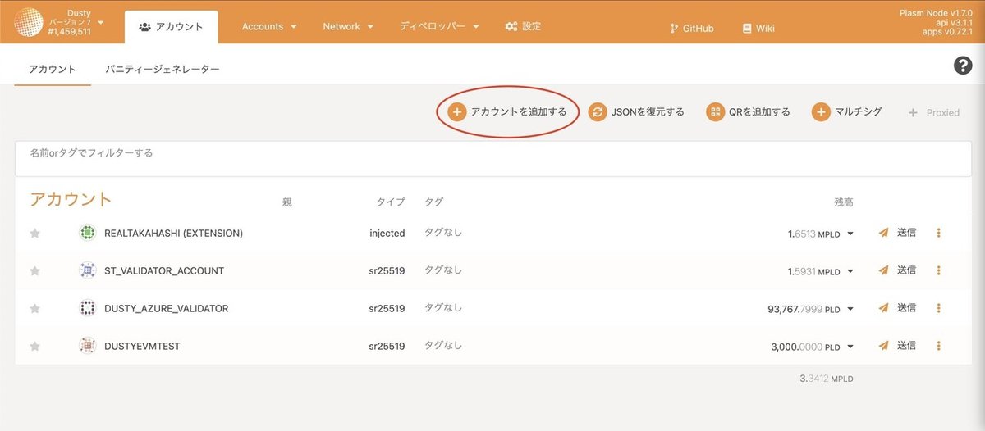Expand the 1.6513 MPLD balance details
Image resolution: width=985 pixels, height=431 pixels.
click(x=850, y=234)
